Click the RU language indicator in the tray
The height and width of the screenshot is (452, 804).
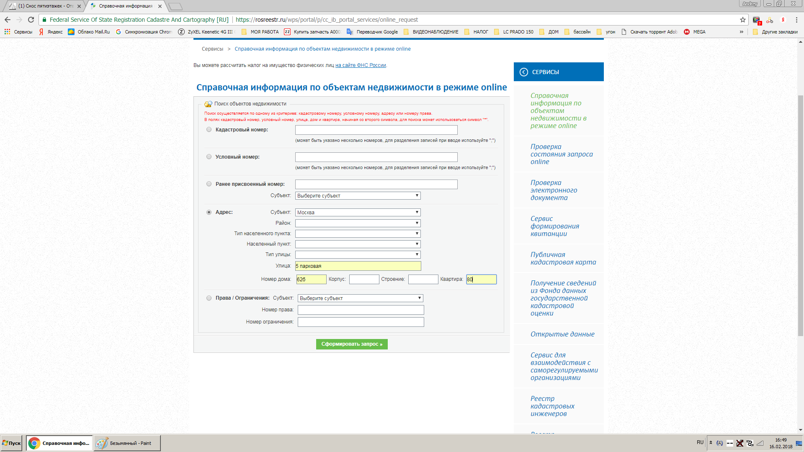(x=700, y=442)
